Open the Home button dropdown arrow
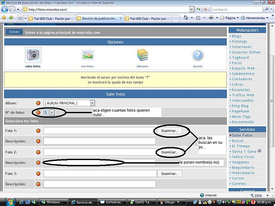275x206 pixels. click(x=192, y=18)
